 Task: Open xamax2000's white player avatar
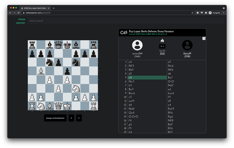137,45
